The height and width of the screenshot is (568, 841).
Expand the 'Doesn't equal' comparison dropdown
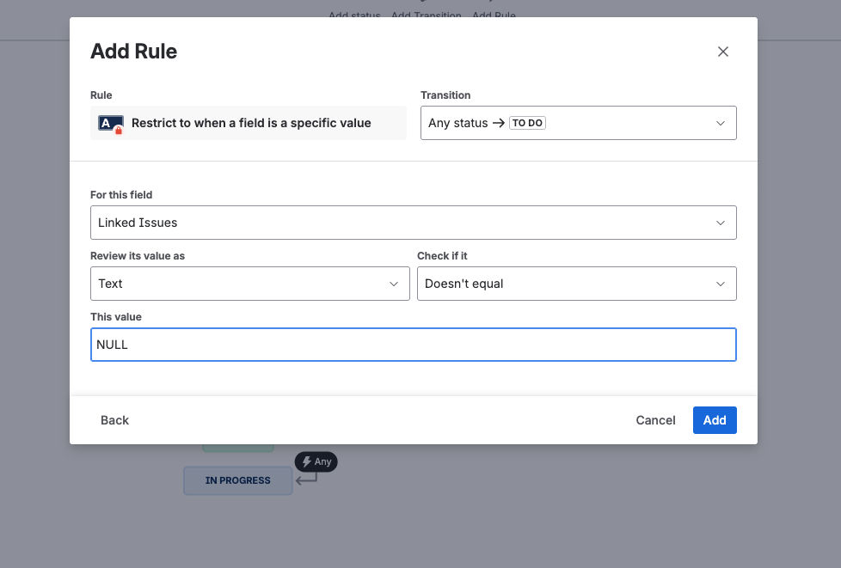pyautogui.click(x=577, y=284)
